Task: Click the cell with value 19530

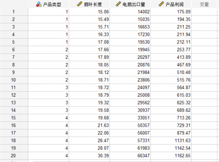Action: [x=130, y=42]
